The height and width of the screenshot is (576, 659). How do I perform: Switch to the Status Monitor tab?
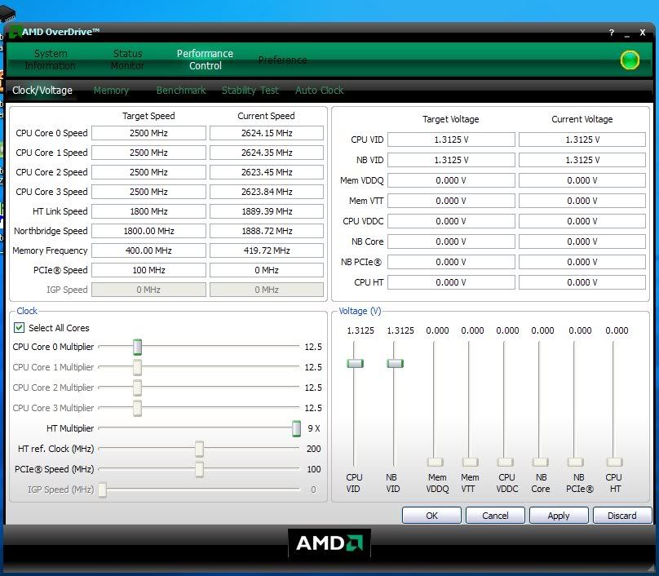pos(127,60)
